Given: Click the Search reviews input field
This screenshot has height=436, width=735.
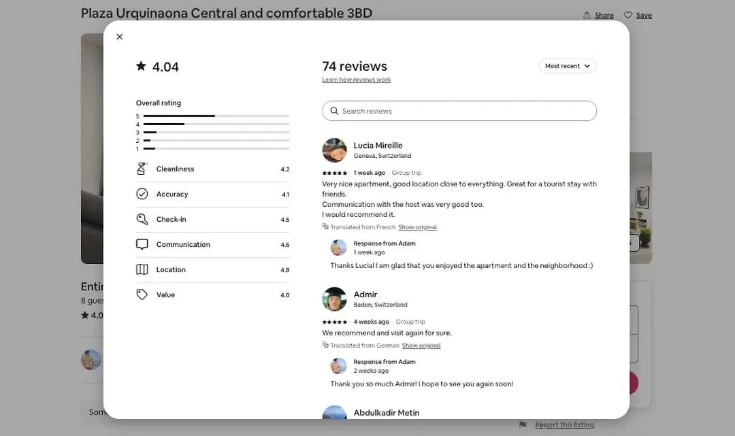Looking at the screenshot, I should click(x=459, y=111).
